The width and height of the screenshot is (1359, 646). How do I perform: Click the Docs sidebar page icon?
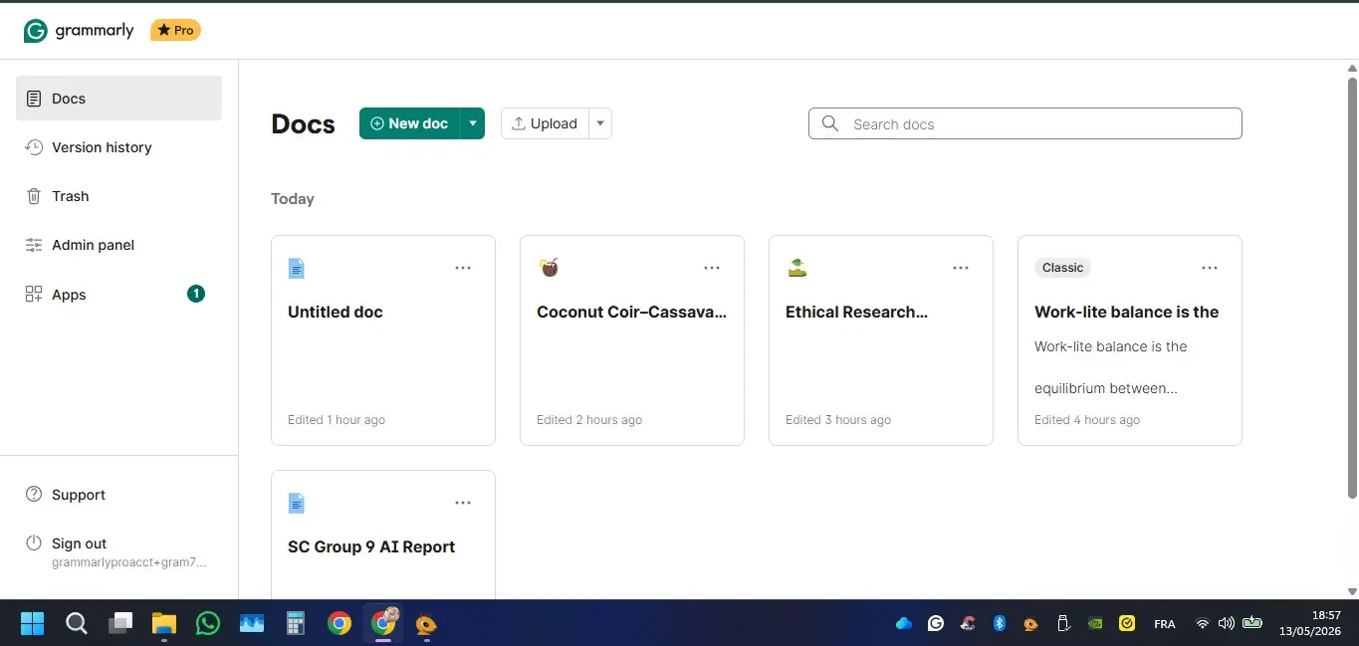click(x=34, y=99)
